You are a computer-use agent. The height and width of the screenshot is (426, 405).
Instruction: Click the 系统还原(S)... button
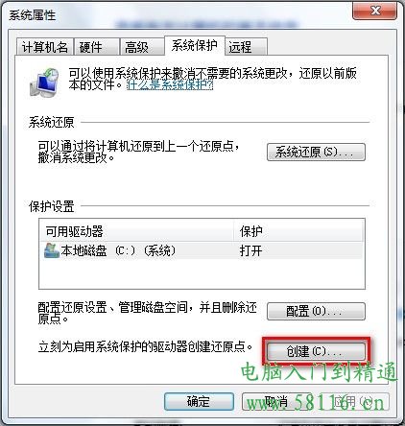coord(316,152)
